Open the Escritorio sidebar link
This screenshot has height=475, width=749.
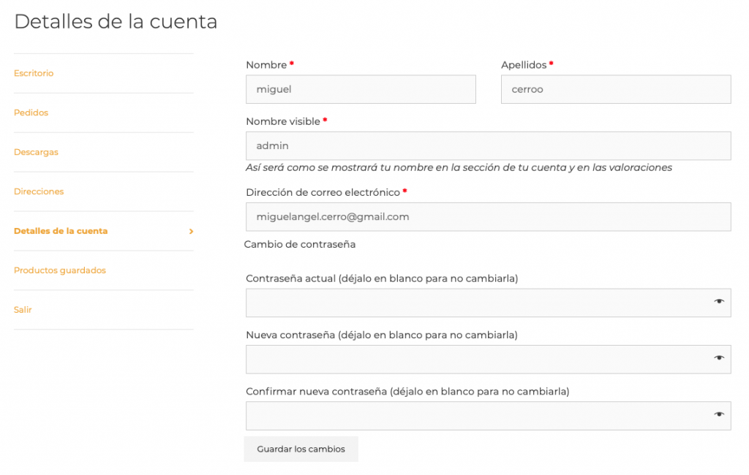coord(34,73)
